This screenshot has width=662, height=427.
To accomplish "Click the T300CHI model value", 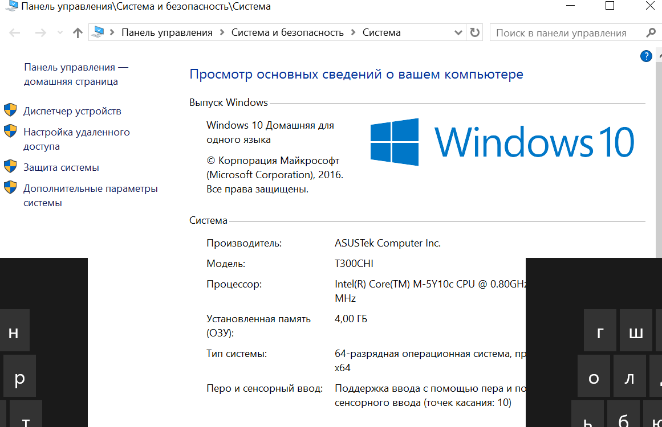I will 354,264.
